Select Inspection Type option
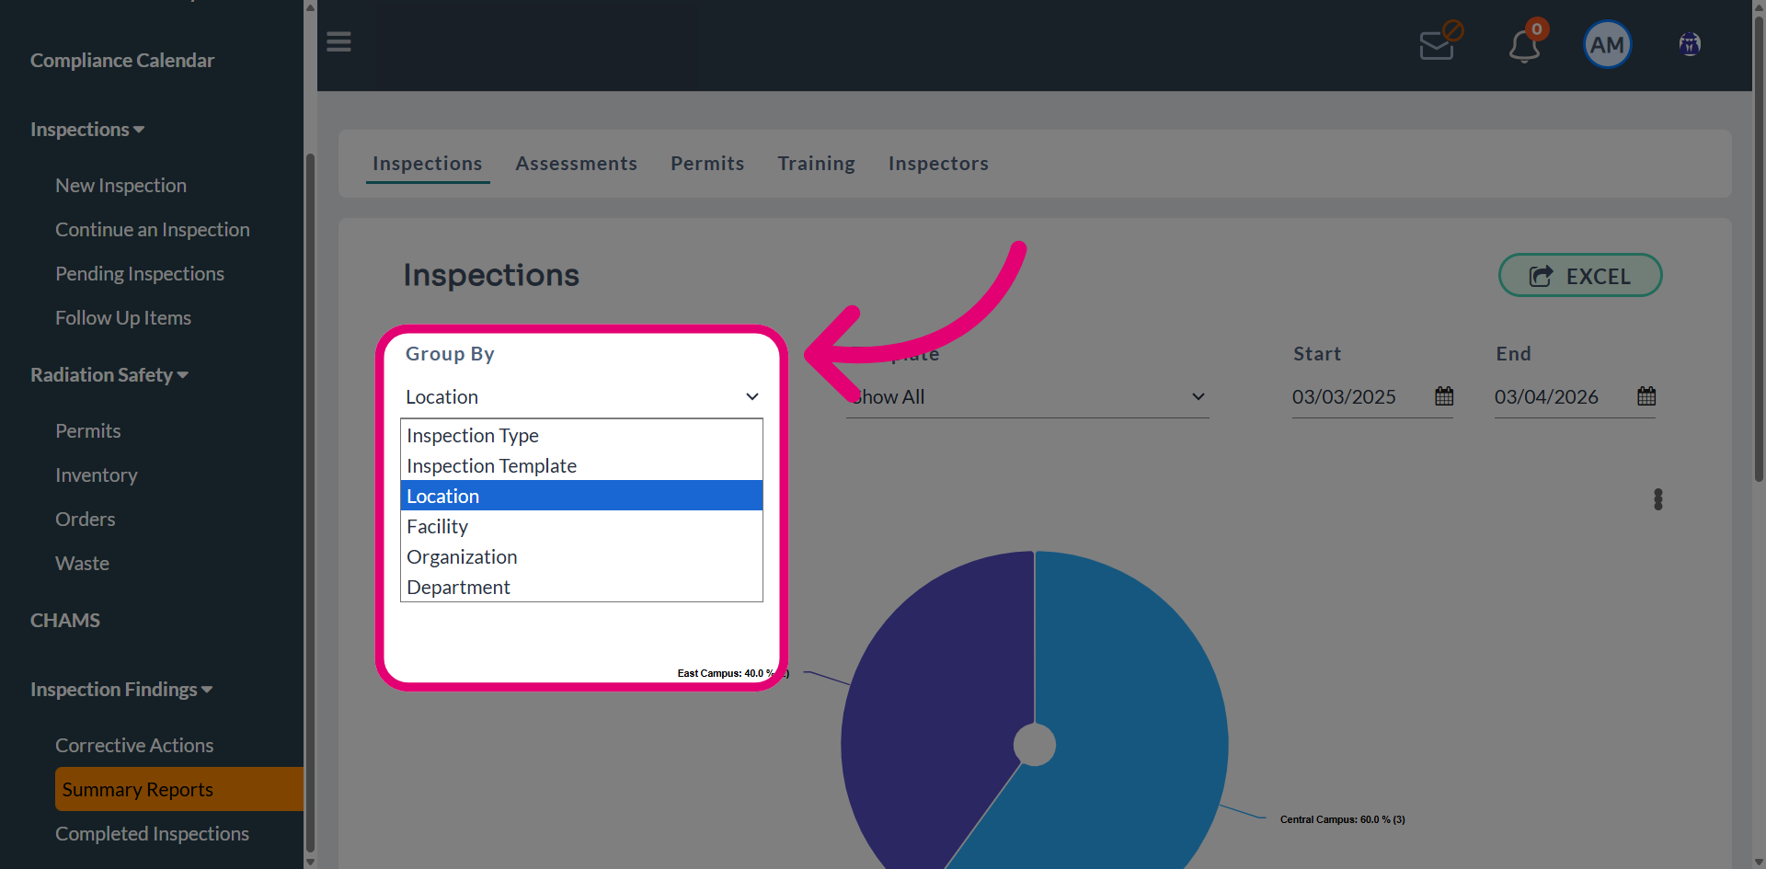1766x869 pixels. click(x=581, y=435)
